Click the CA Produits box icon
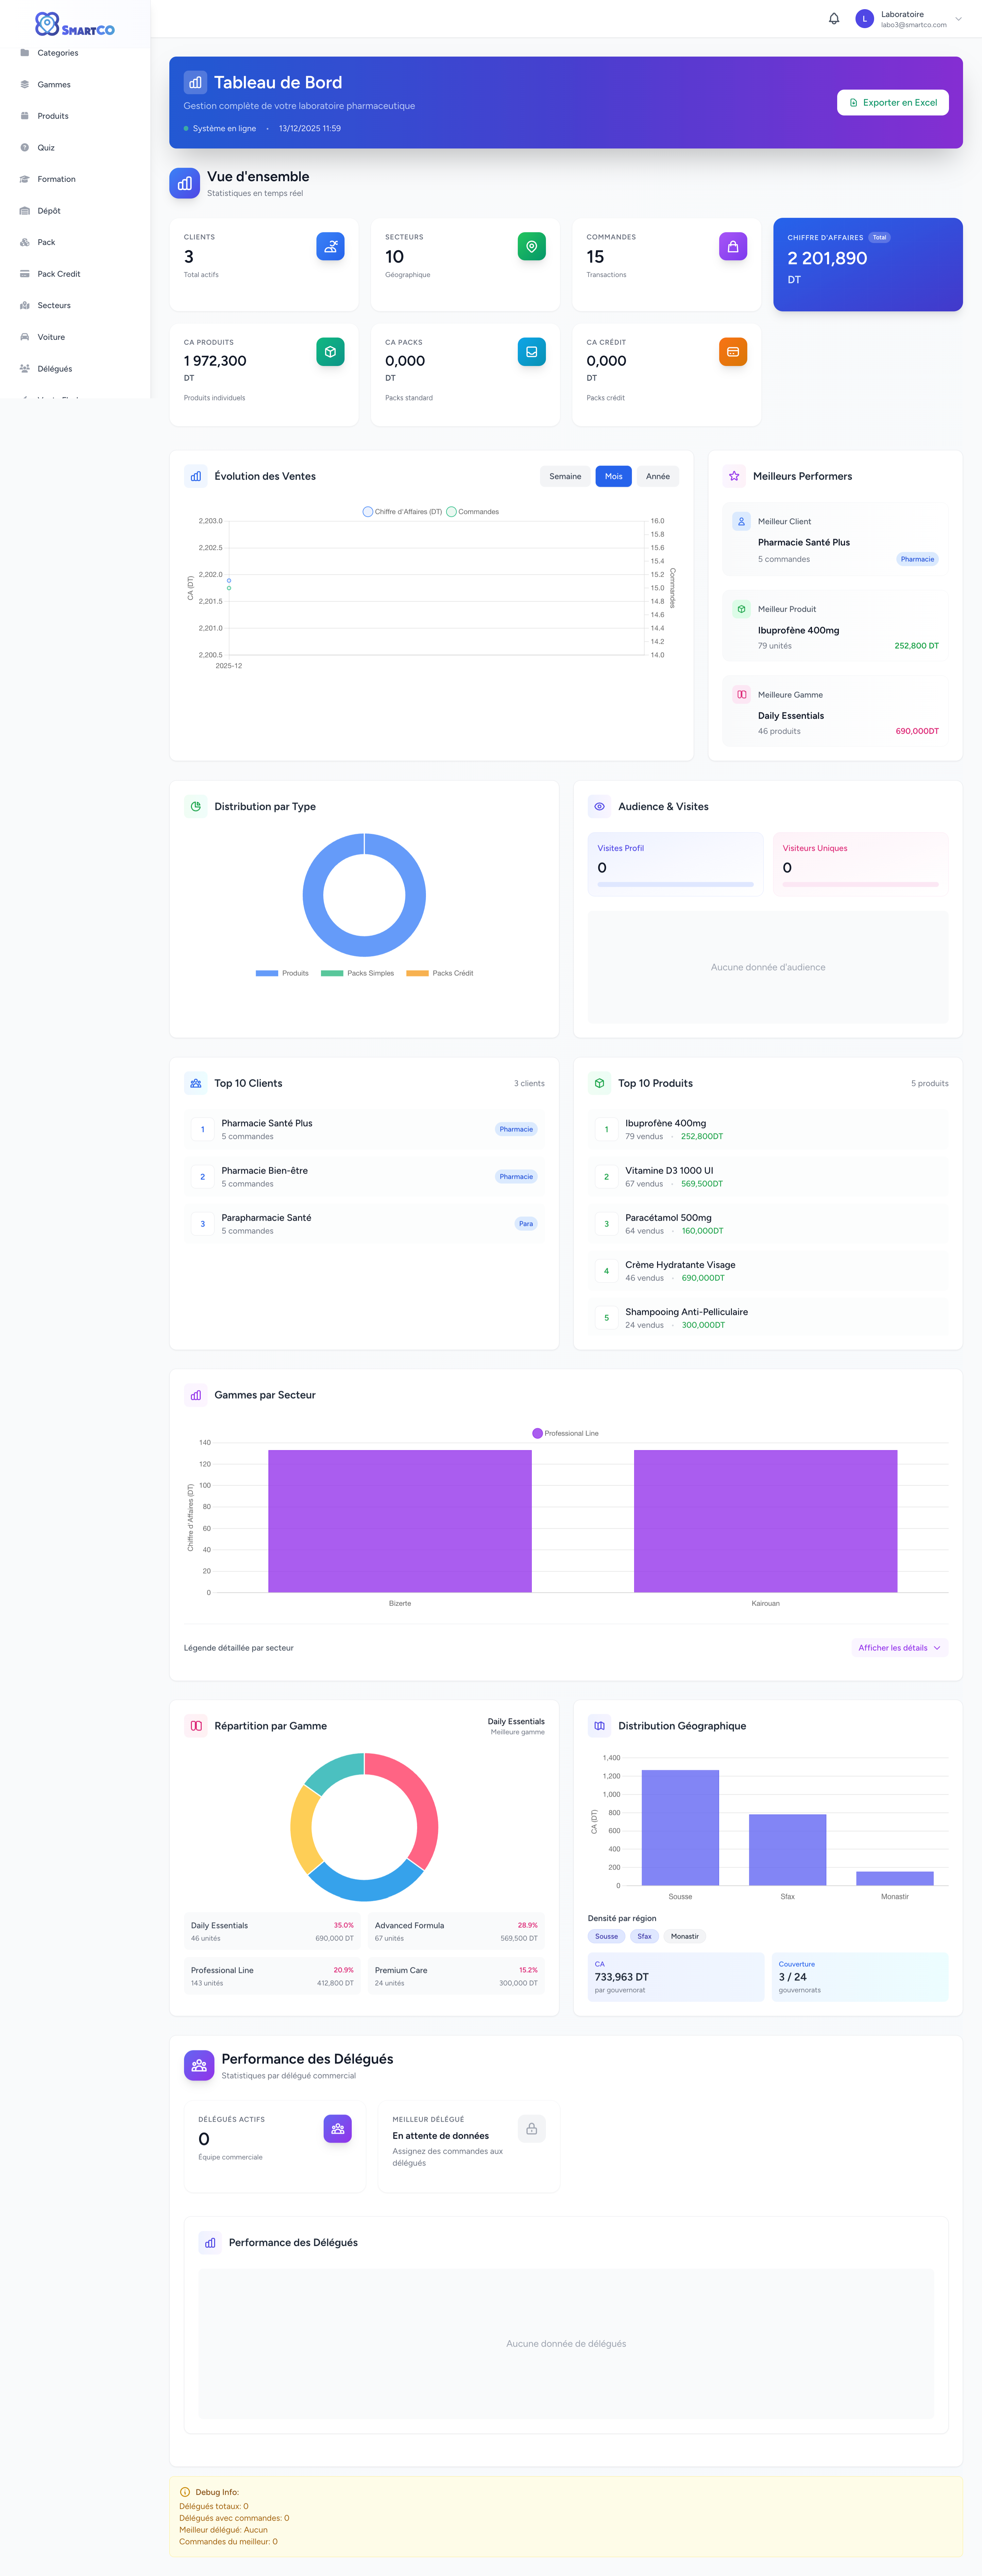This screenshot has width=982, height=2576. pos(331,352)
